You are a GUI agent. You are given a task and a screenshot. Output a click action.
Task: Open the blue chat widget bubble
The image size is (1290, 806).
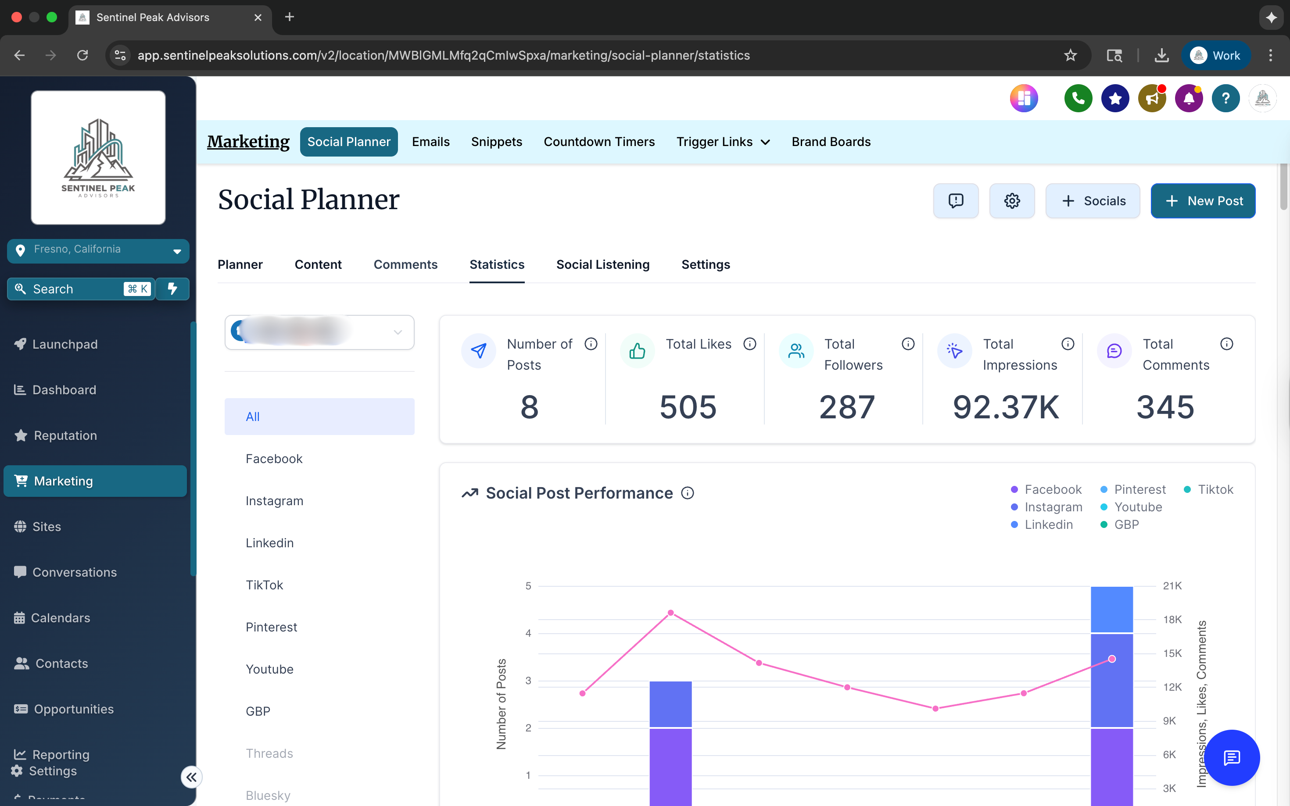pyautogui.click(x=1231, y=757)
